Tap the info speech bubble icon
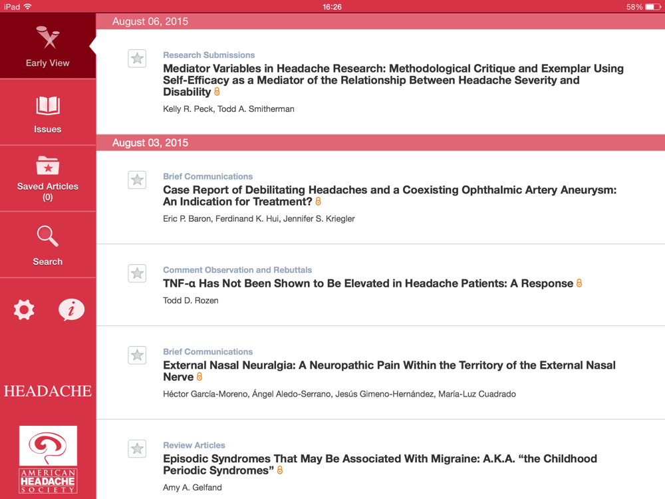Image resolution: width=665 pixels, height=499 pixels. [x=71, y=309]
